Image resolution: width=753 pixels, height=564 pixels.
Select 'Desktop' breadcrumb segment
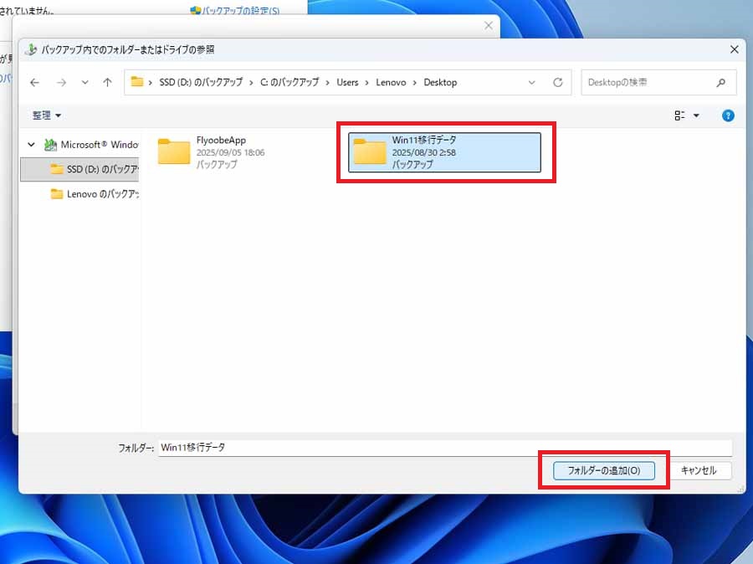[440, 82]
